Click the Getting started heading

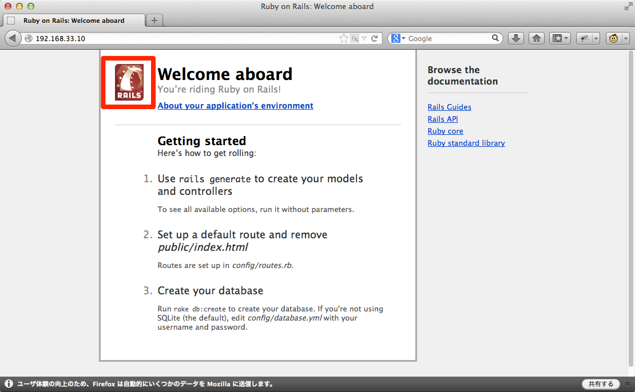click(202, 141)
